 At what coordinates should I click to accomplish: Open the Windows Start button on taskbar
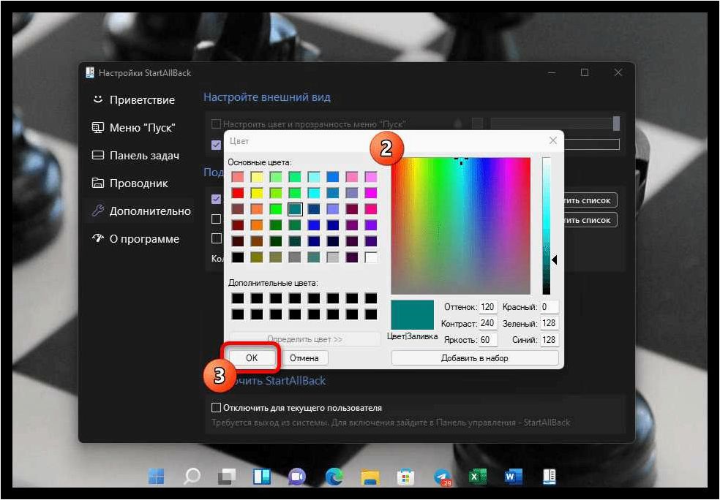click(156, 477)
